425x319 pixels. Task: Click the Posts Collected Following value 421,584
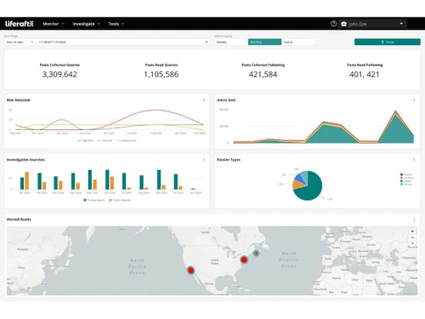(263, 75)
